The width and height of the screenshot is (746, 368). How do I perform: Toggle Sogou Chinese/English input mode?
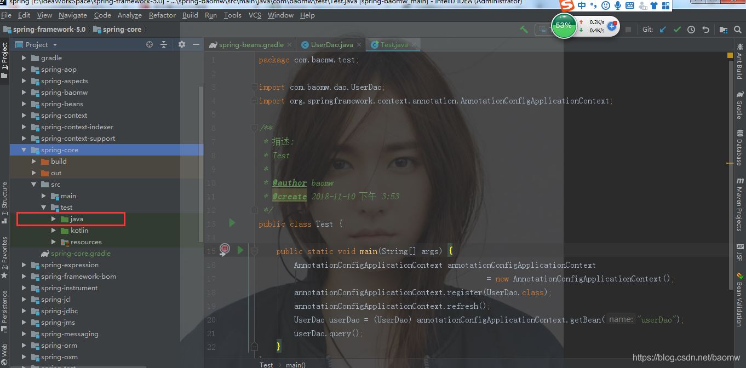point(582,5)
